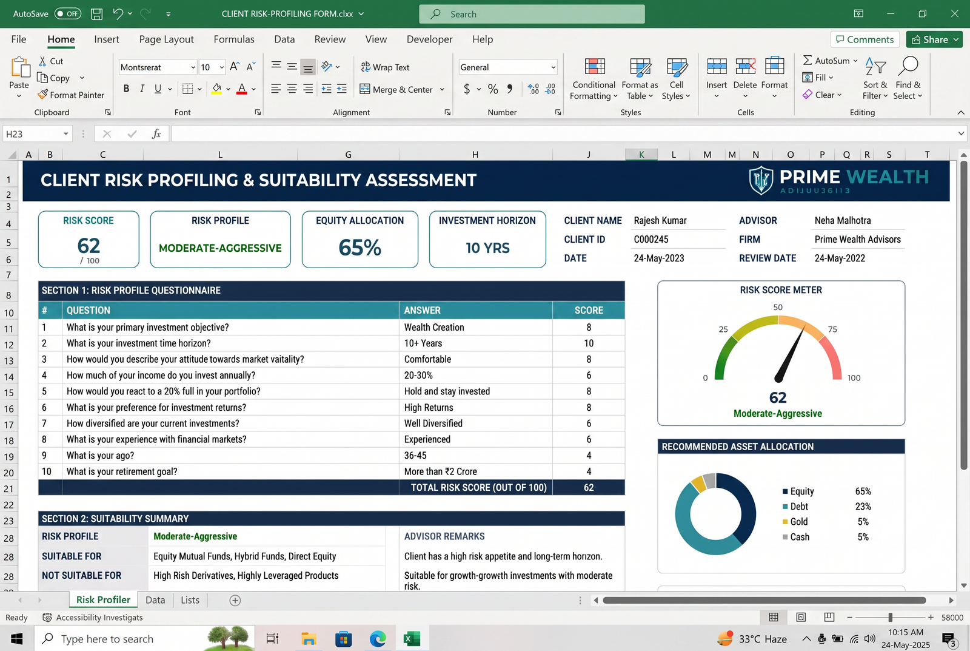The width and height of the screenshot is (970, 651).
Task: Toggle Center horizontal alignment
Action: click(292, 89)
